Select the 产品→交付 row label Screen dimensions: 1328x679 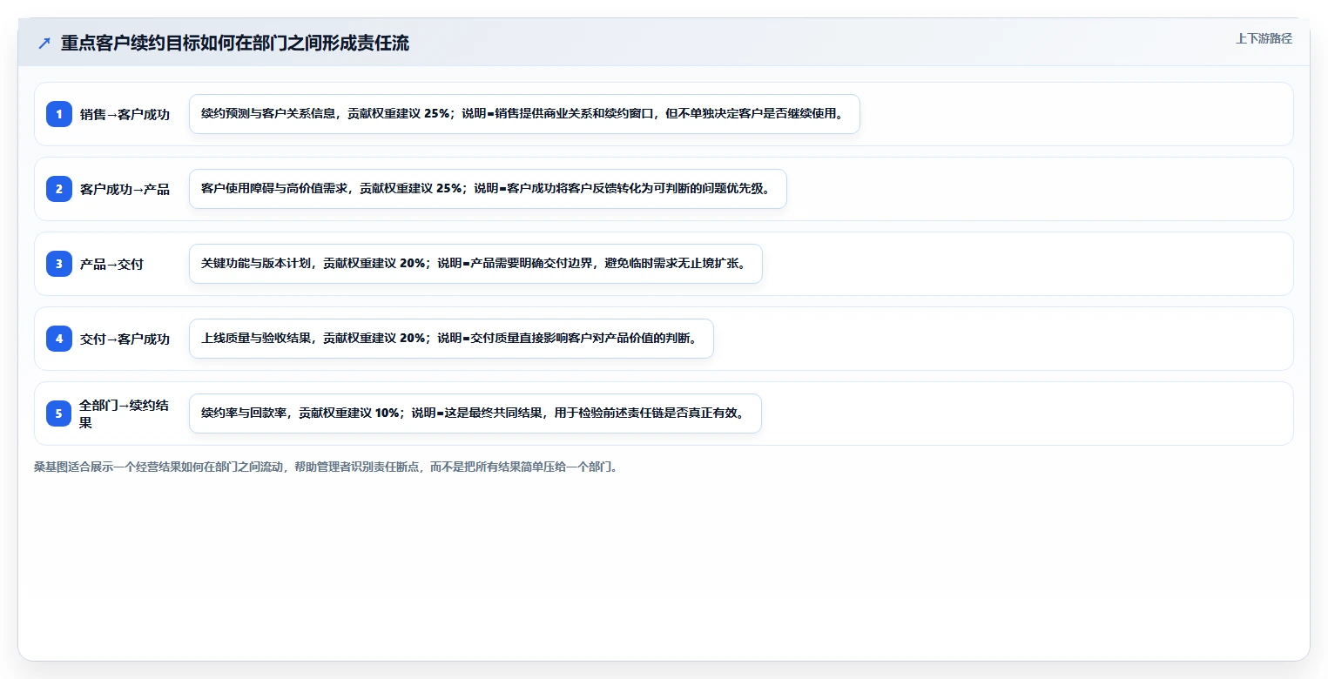point(111,264)
